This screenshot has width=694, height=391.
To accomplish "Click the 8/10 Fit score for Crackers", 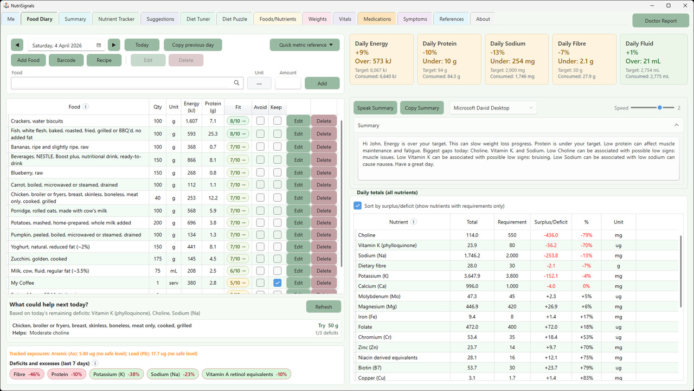I will pos(237,120).
